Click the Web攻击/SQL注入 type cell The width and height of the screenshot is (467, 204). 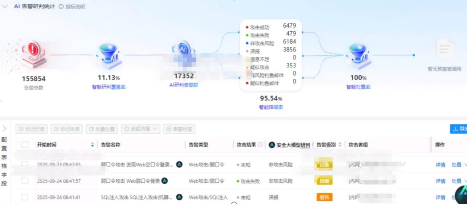[208, 197]
